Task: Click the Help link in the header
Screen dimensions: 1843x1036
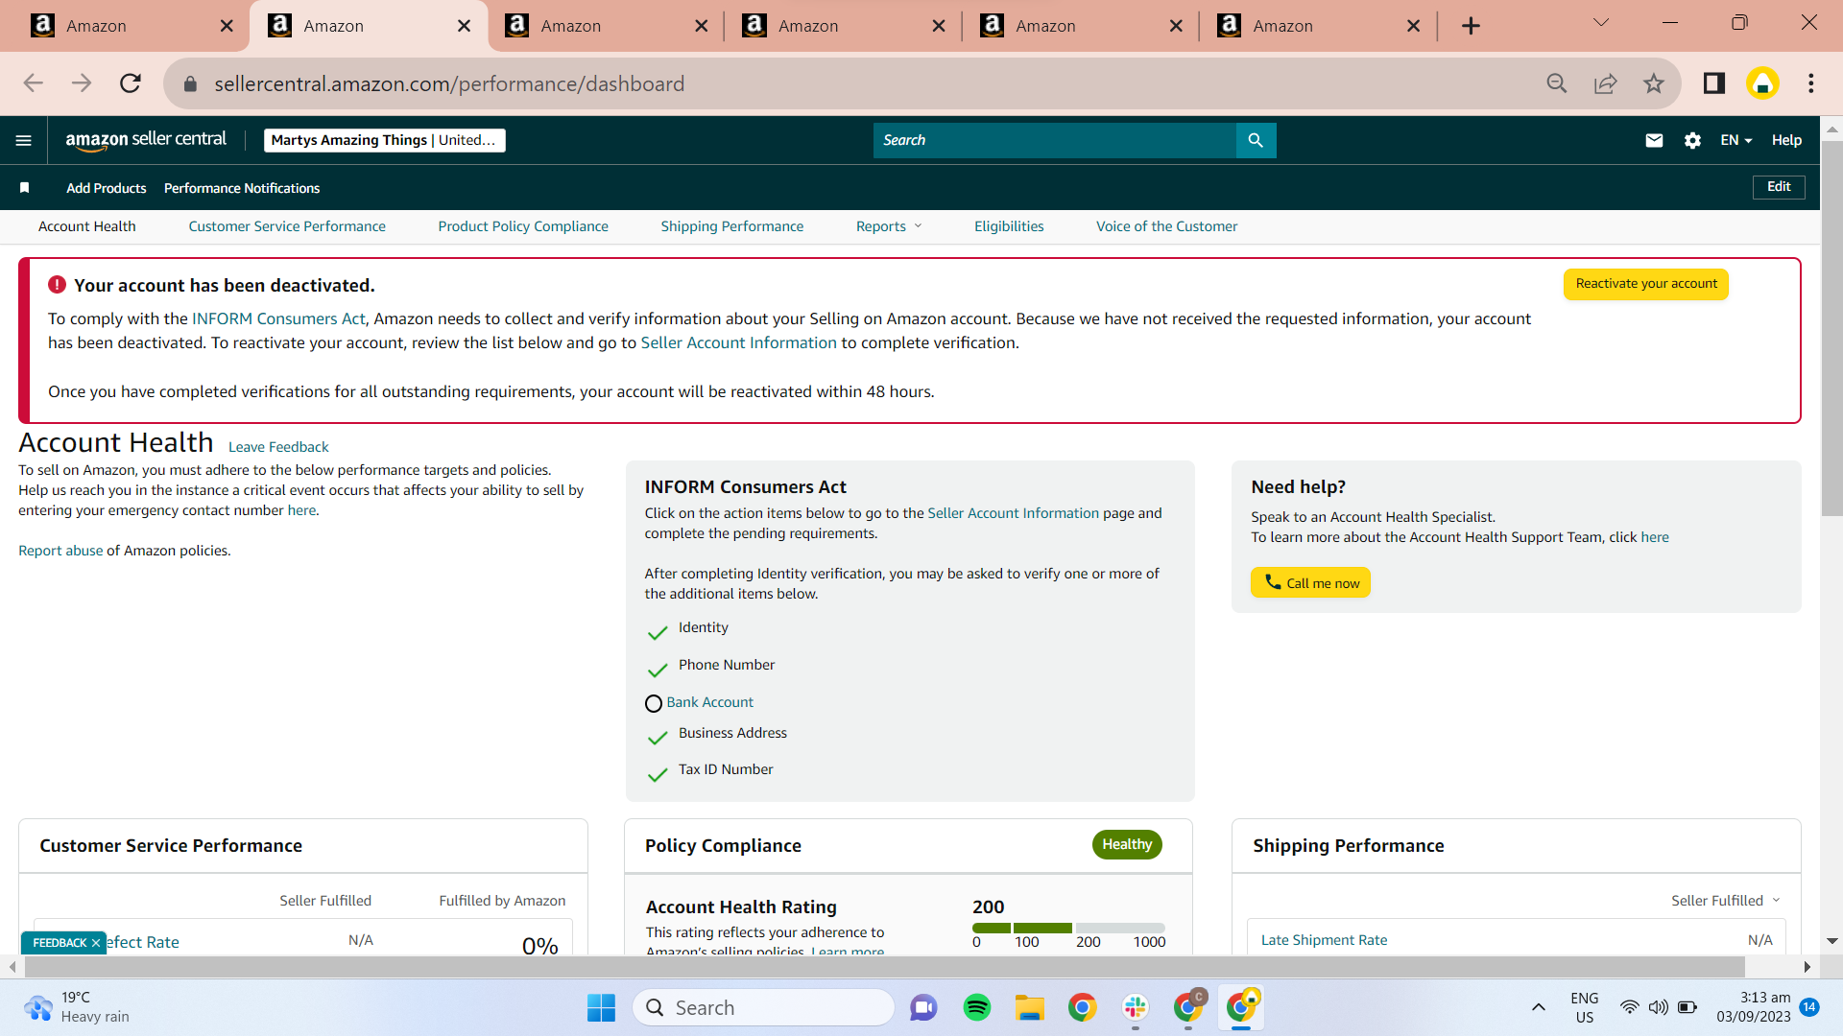Action: pos(1786,140)
